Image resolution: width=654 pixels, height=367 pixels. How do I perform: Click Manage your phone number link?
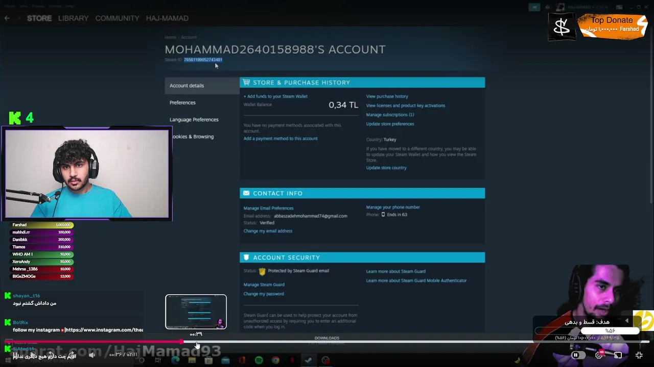point(393,207)
